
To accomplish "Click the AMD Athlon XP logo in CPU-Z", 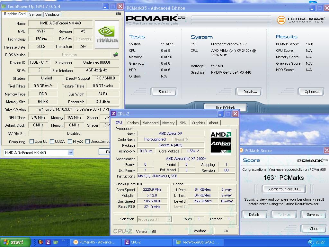I will (x=221, y=142).
